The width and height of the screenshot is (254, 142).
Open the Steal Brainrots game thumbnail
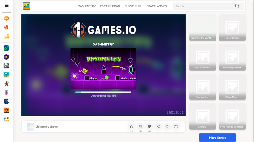pos(202,57)
